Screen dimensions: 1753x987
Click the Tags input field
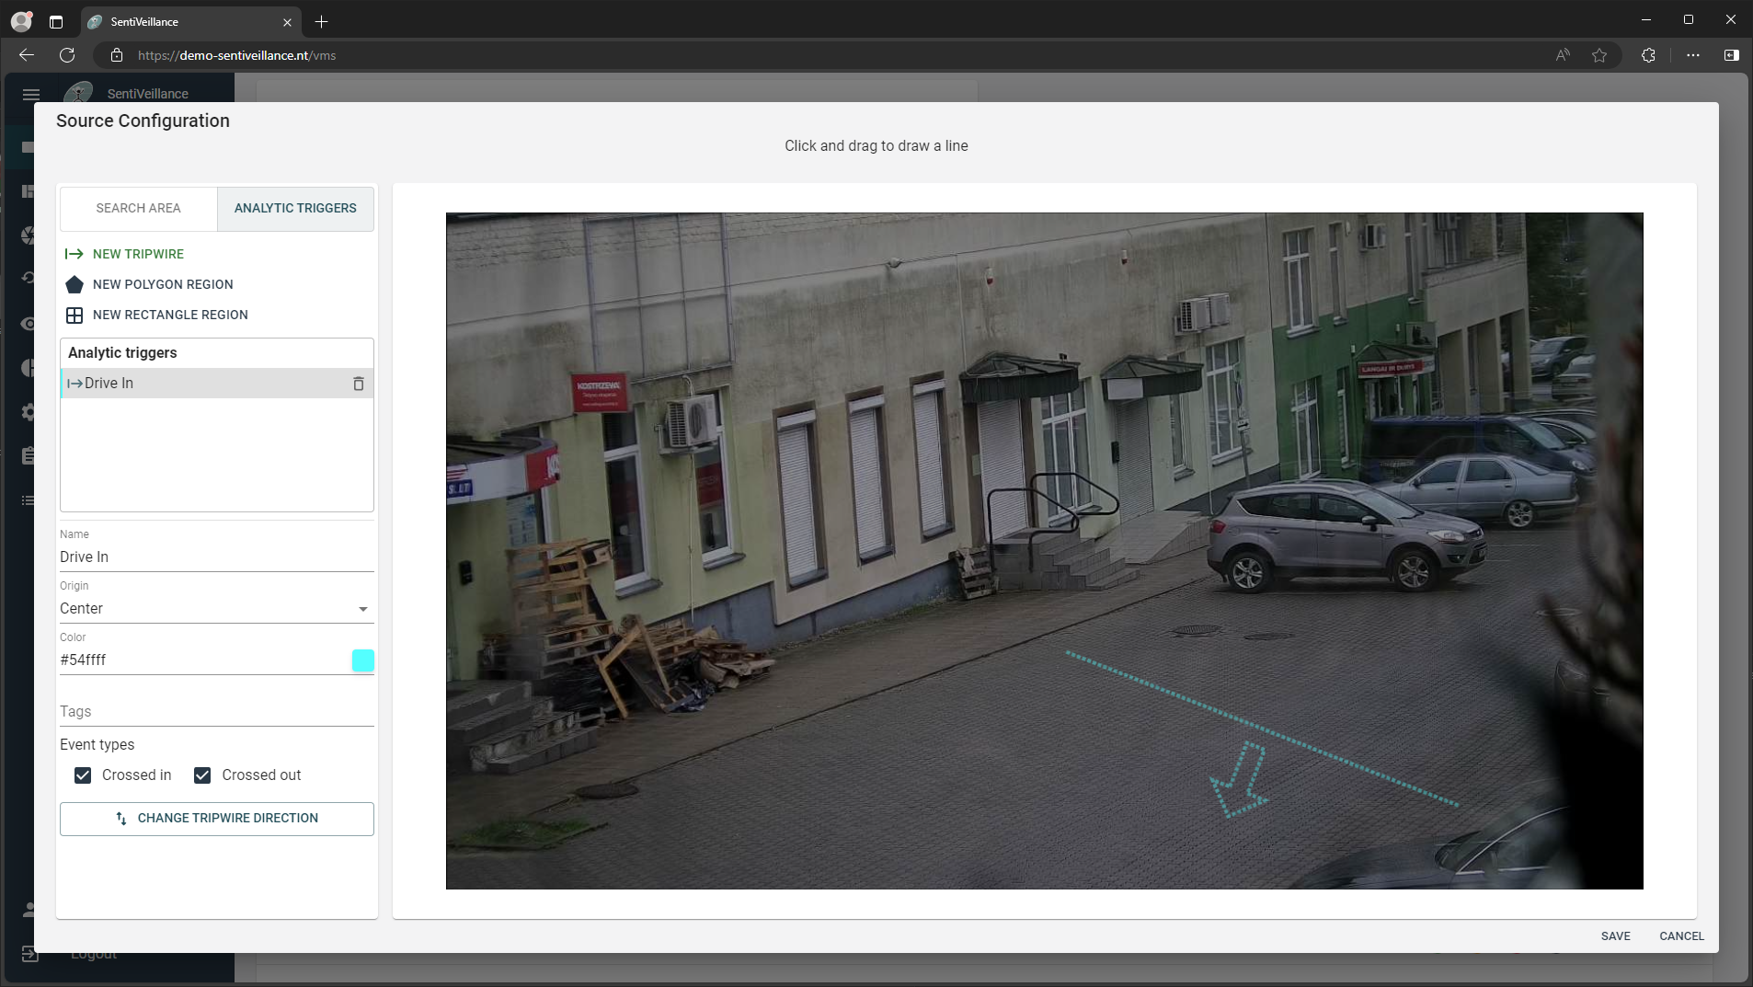(216, 711)
